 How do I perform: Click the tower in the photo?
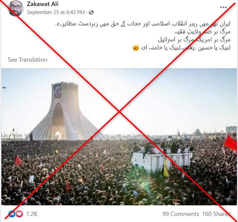tap(65, 111)
